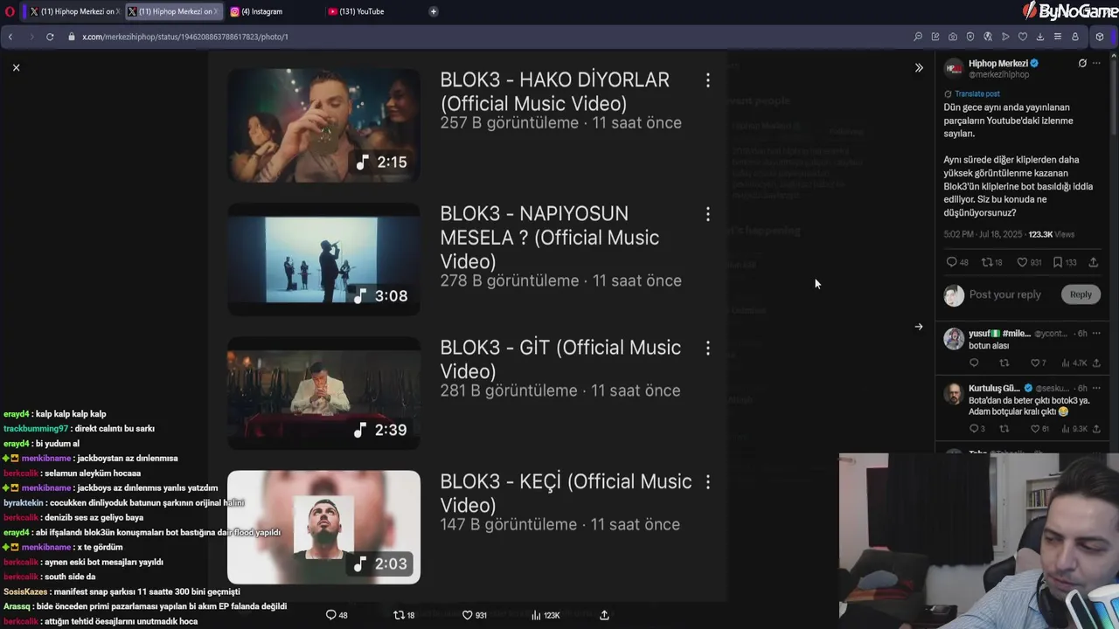1119x629 pixels.
Task: Click the 123.3K Views link
Action: tap(1052, 234)
